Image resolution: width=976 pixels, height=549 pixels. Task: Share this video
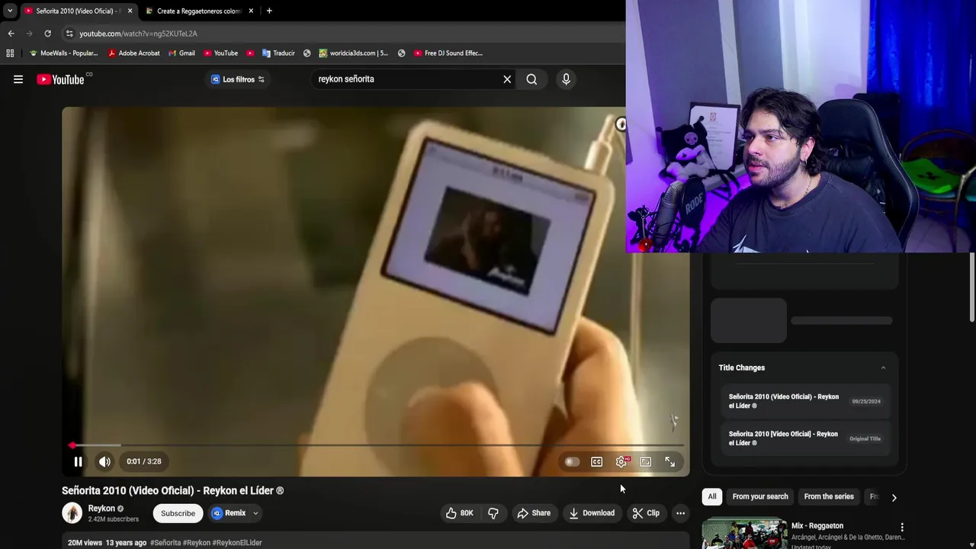click(x=534, y=513)
